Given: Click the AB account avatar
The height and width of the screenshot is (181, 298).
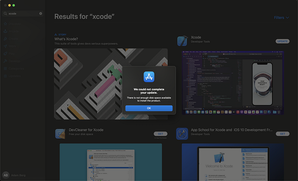Looking at the screenshot, I should click(6, 175).
